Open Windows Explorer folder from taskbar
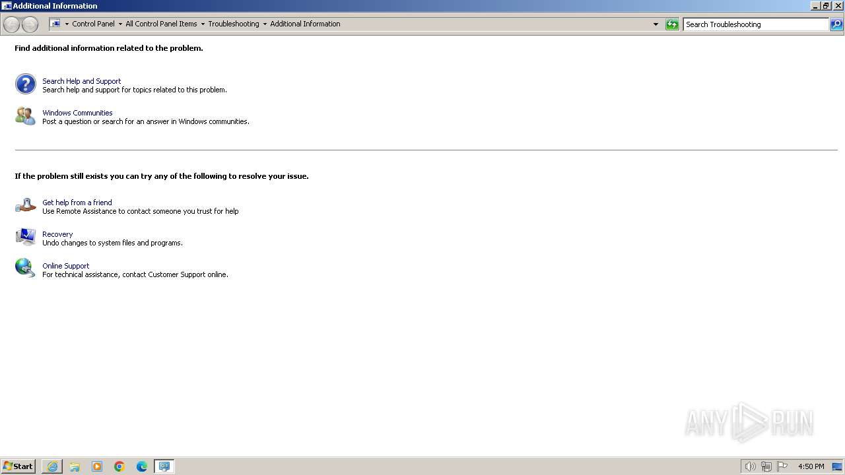Image resolution: width=845 pixels, height=475 pixels. [x=75, y=466]
